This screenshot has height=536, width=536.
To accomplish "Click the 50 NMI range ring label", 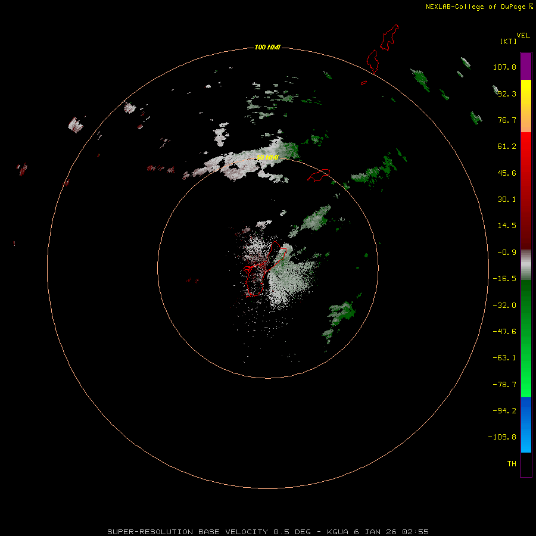I will [267, 158].
